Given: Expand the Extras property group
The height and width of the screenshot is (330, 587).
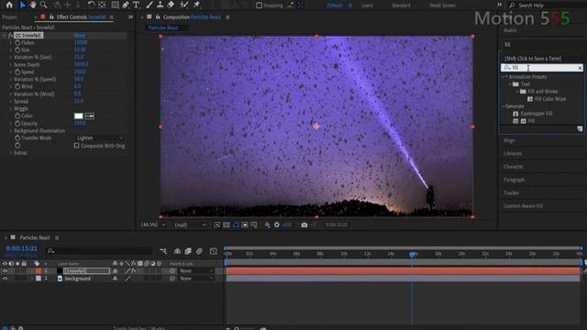Looking at the screenshot, I should click(11, 153).
